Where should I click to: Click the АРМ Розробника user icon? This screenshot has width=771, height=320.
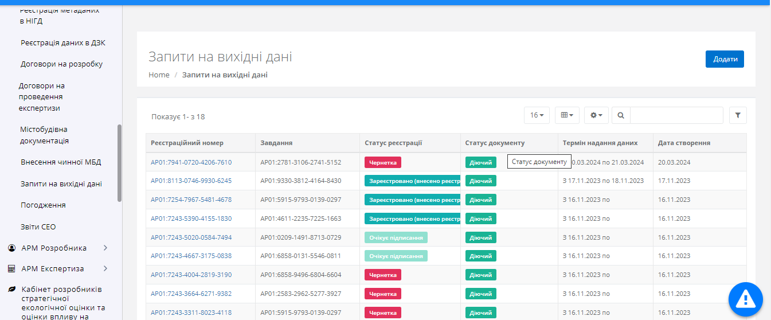11,248
